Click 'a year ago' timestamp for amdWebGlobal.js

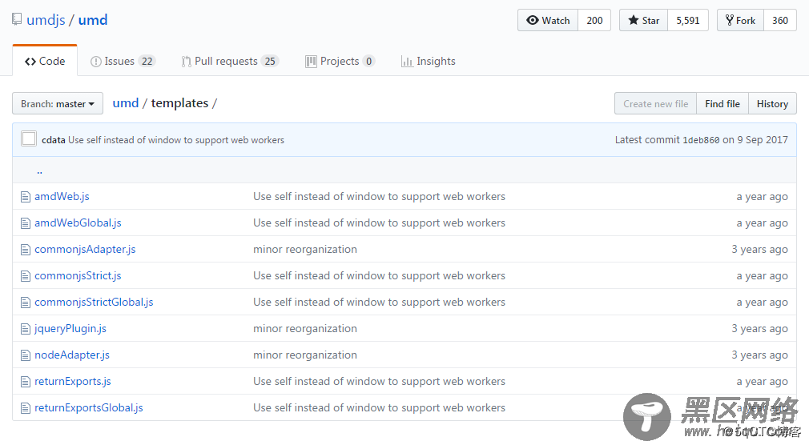[762, 222]
